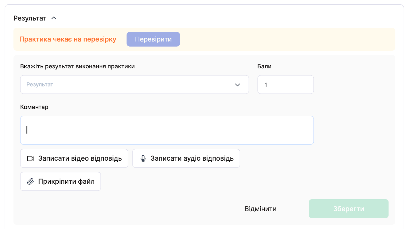Click the Результат placeholder text in dropdown

tap(40, 85)
